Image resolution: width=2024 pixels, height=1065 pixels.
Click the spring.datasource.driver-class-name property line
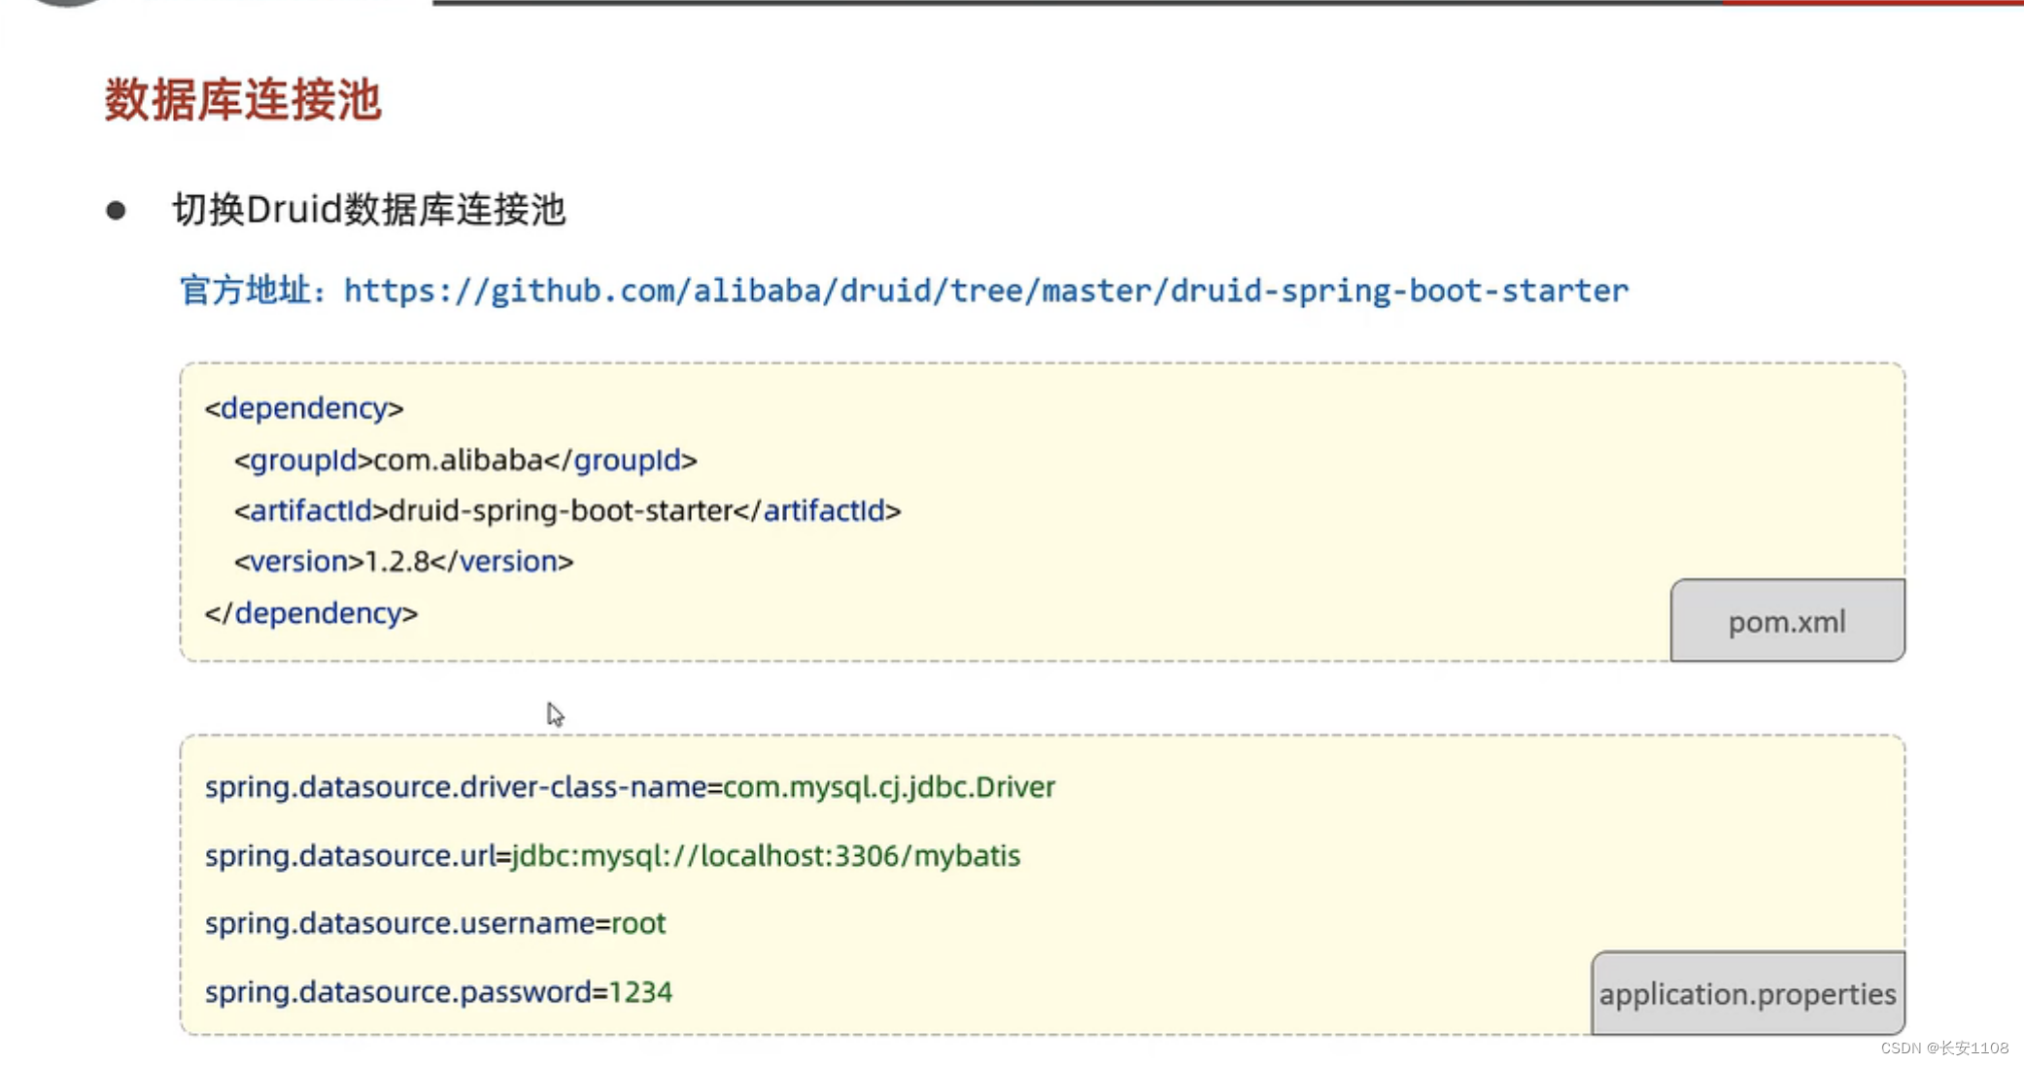click(x=630, y=786)
